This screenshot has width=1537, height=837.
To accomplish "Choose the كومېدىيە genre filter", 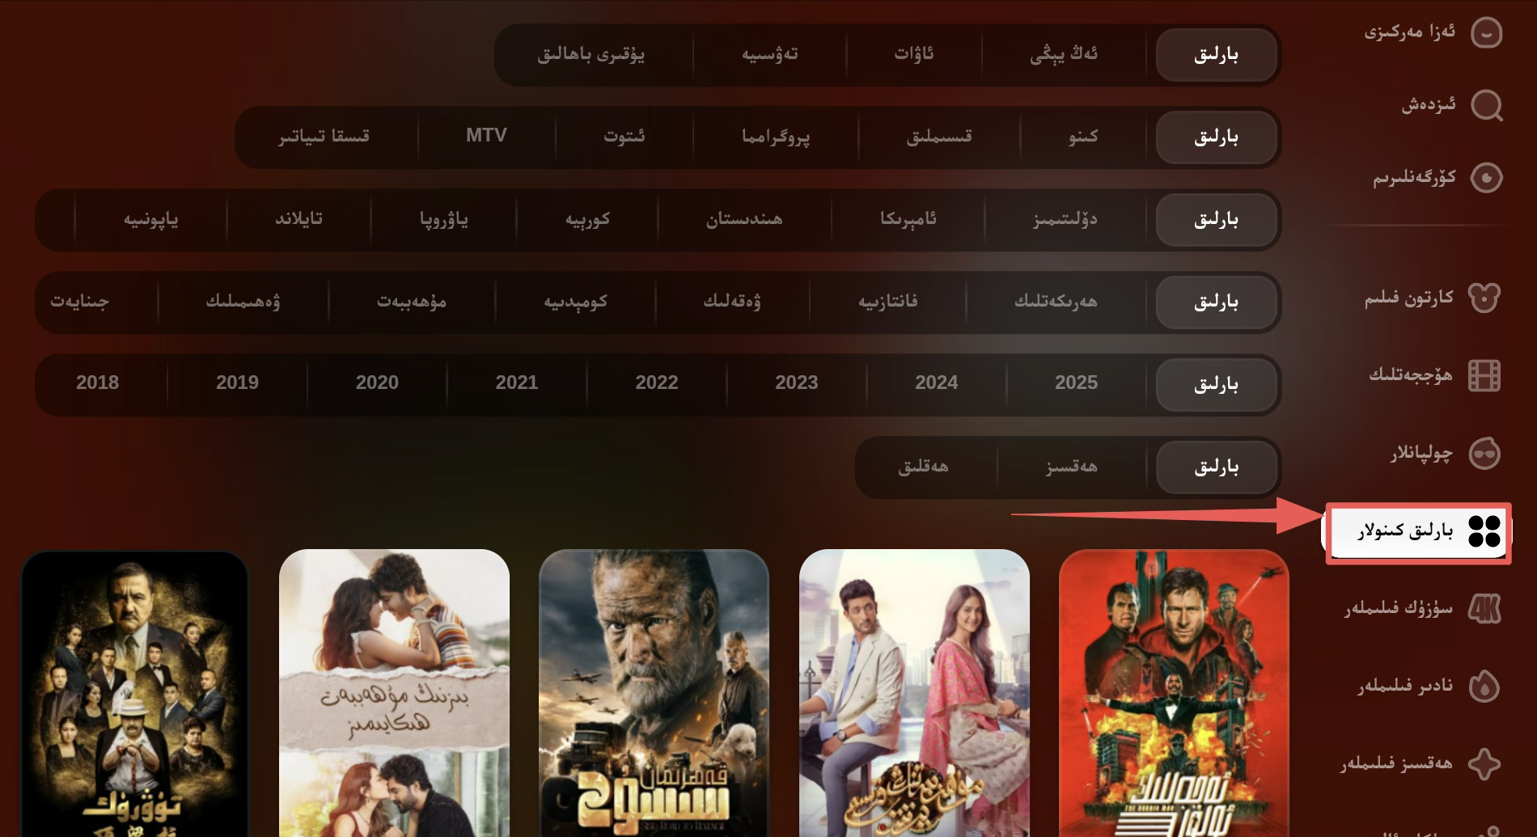I will point(575,302).
